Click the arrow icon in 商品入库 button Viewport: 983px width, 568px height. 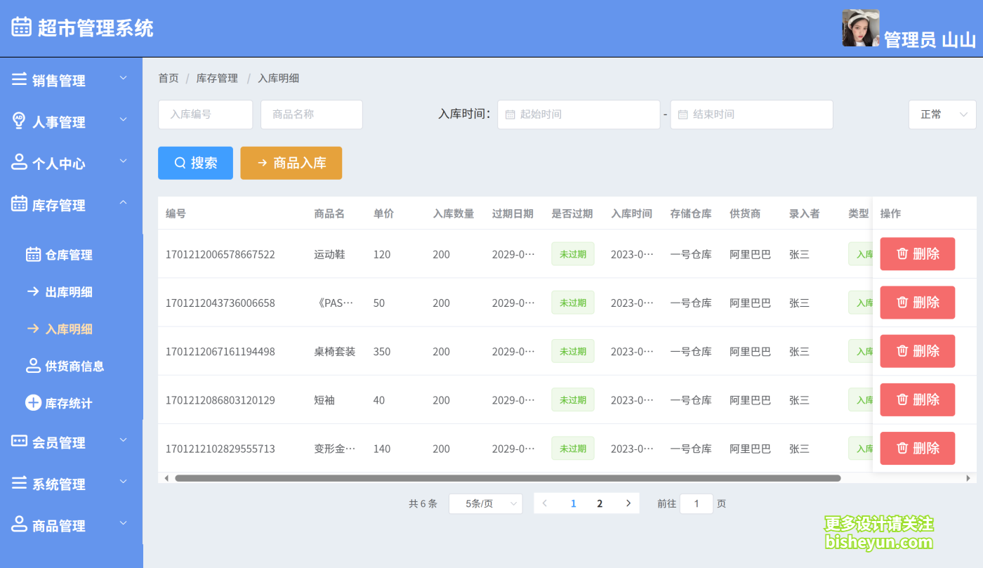pos(262,163)
